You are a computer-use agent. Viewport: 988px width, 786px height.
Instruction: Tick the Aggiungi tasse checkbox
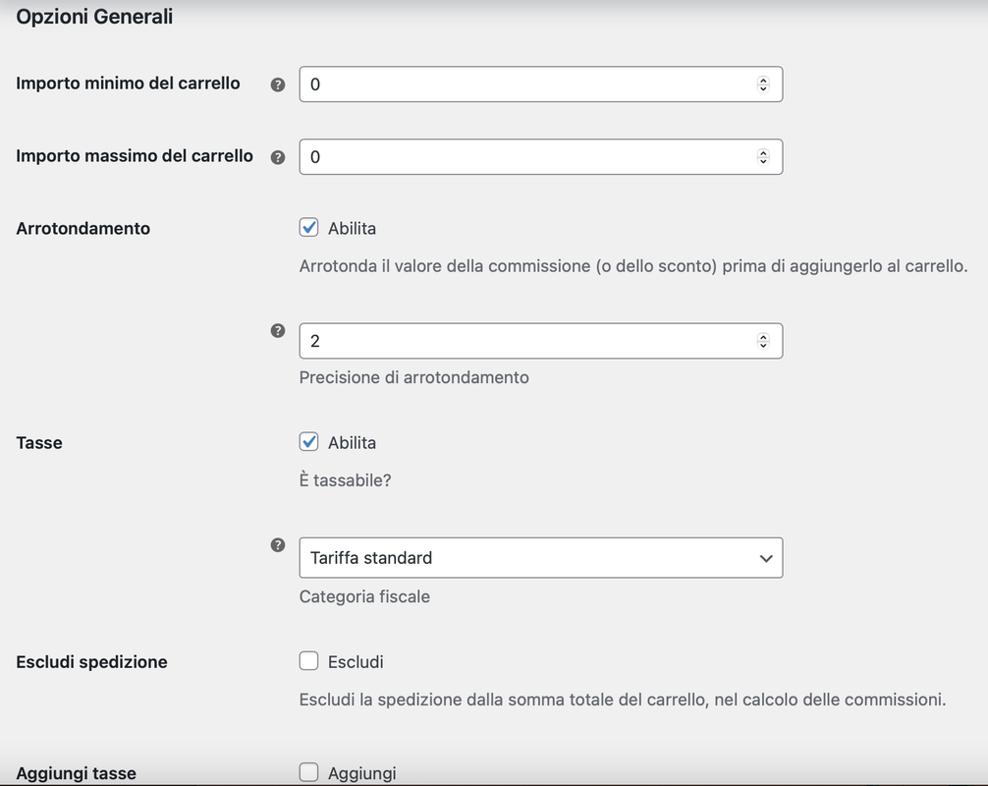308,772
